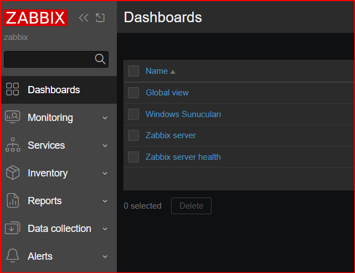Check the Zabbix server health checkbox
This screenshot has width=355, height=273.
click(x=133, y=157)
